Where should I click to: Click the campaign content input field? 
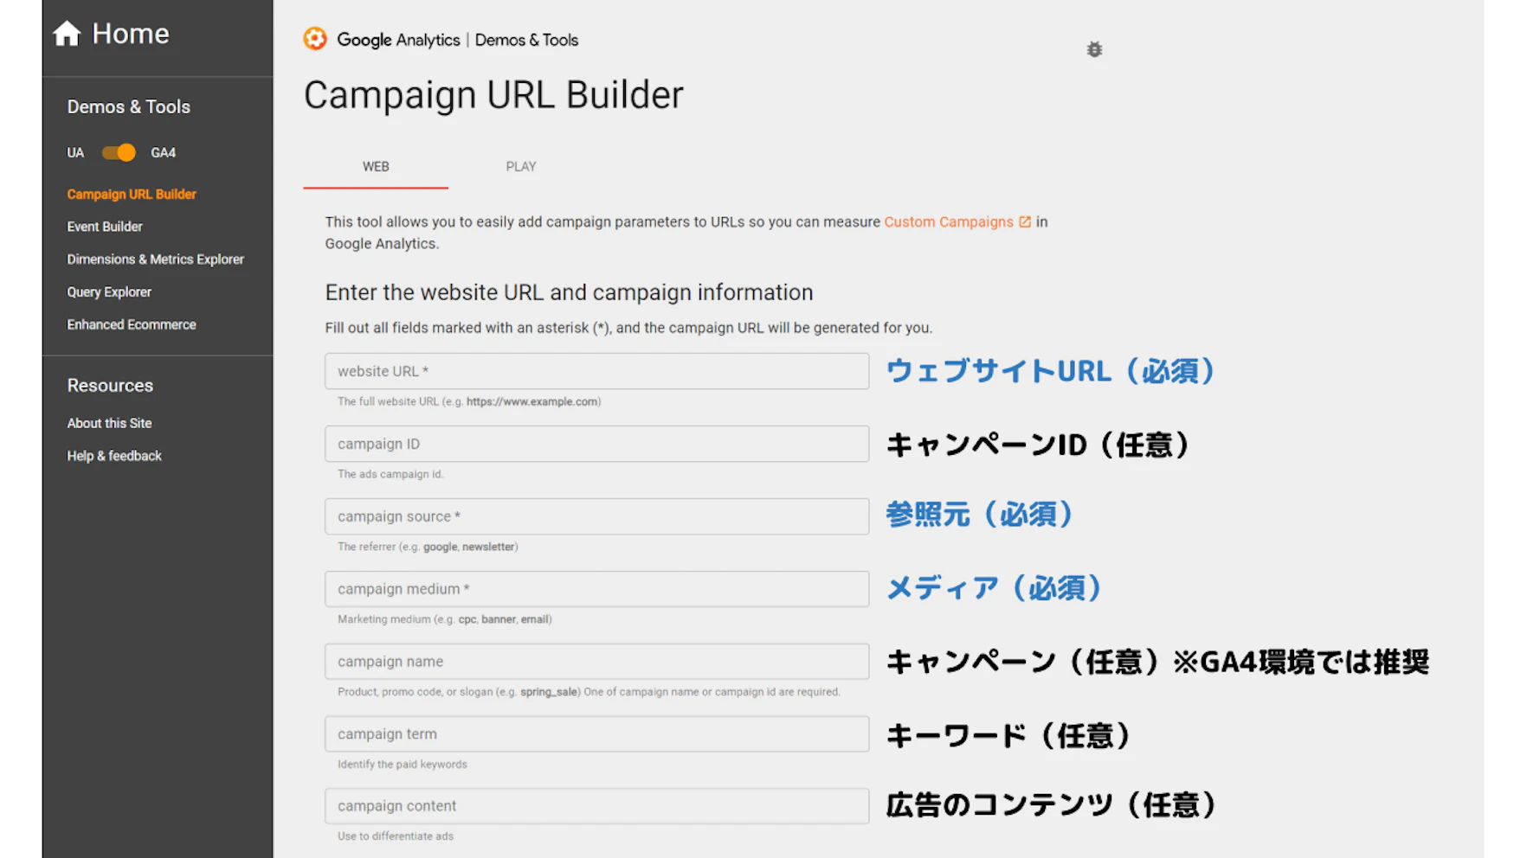pyautogui.click(x=596, y=806)
